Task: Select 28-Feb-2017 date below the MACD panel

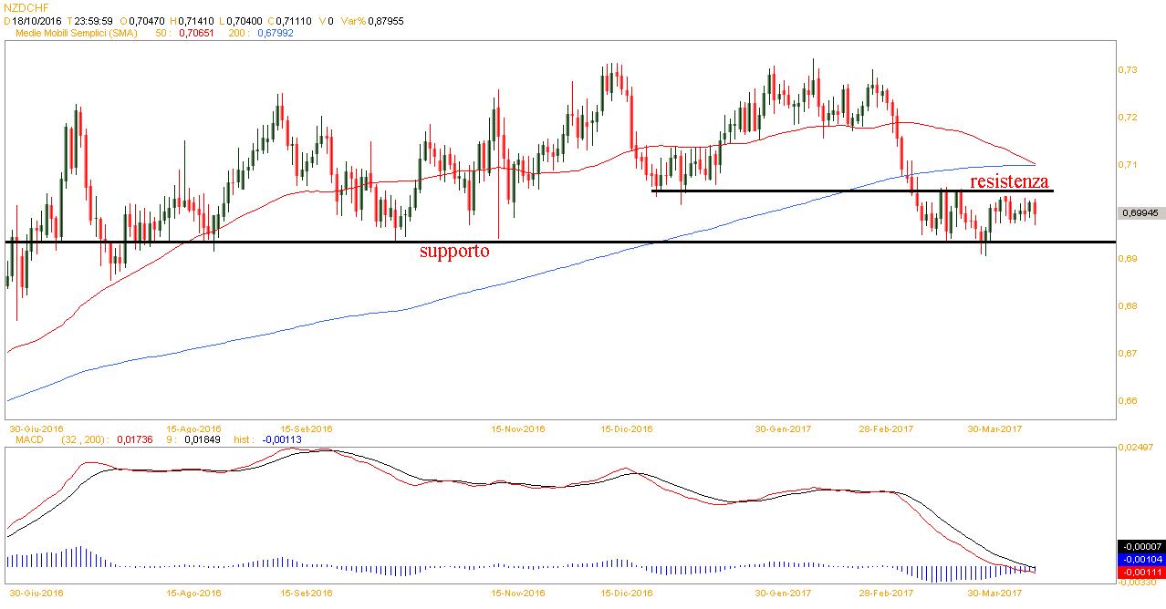Action: [888, 592]
